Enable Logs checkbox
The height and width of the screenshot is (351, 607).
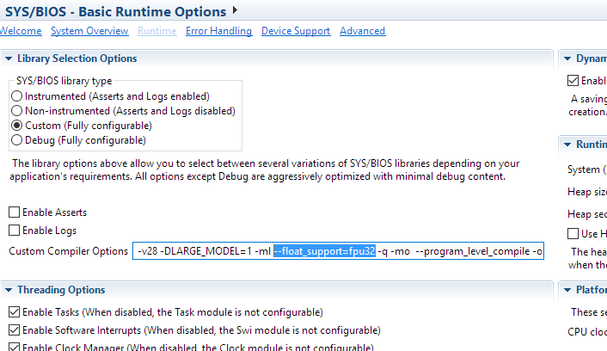tap(15, 231)
